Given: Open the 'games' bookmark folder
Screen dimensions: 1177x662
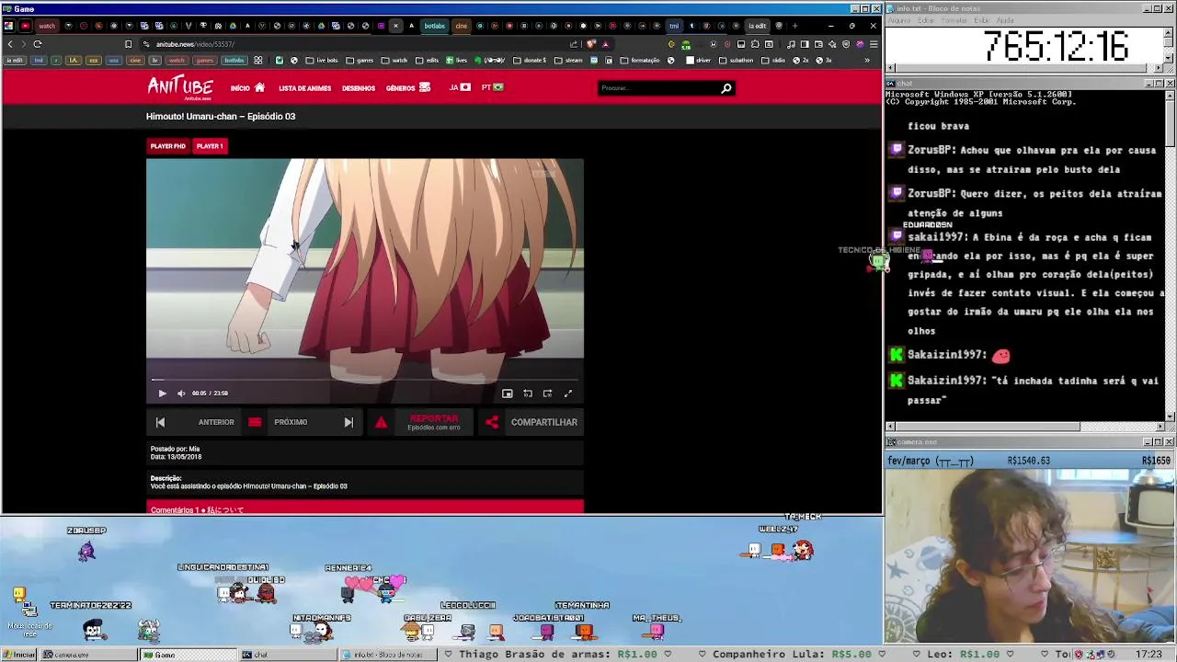Looking at the screenshot, I should [x=360, y=61].
